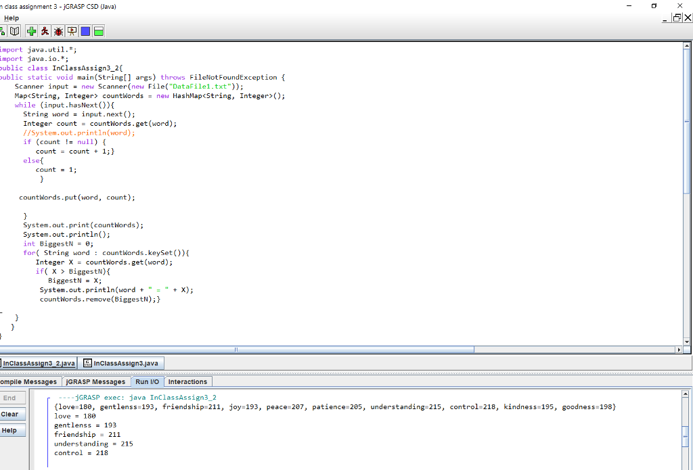The width and height of the screenshot is (693, 470).
Task: Maximize or restore the jGRASP window
Action: pyautogui.click(x=654, y=5)
